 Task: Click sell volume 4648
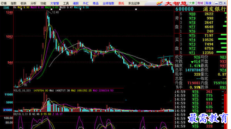coord(209,27)
